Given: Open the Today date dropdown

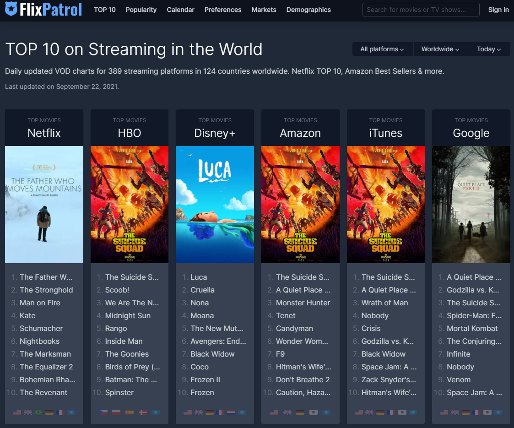Looking at the screenshot, I should coord(489,49).
